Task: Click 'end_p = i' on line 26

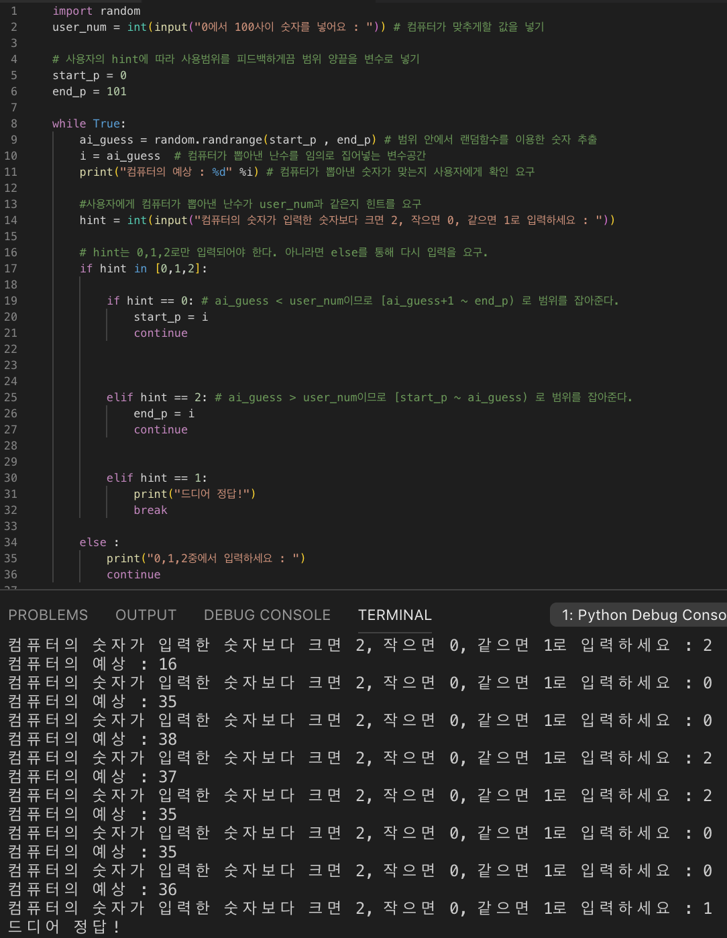Action: click(x=164, y=413)
